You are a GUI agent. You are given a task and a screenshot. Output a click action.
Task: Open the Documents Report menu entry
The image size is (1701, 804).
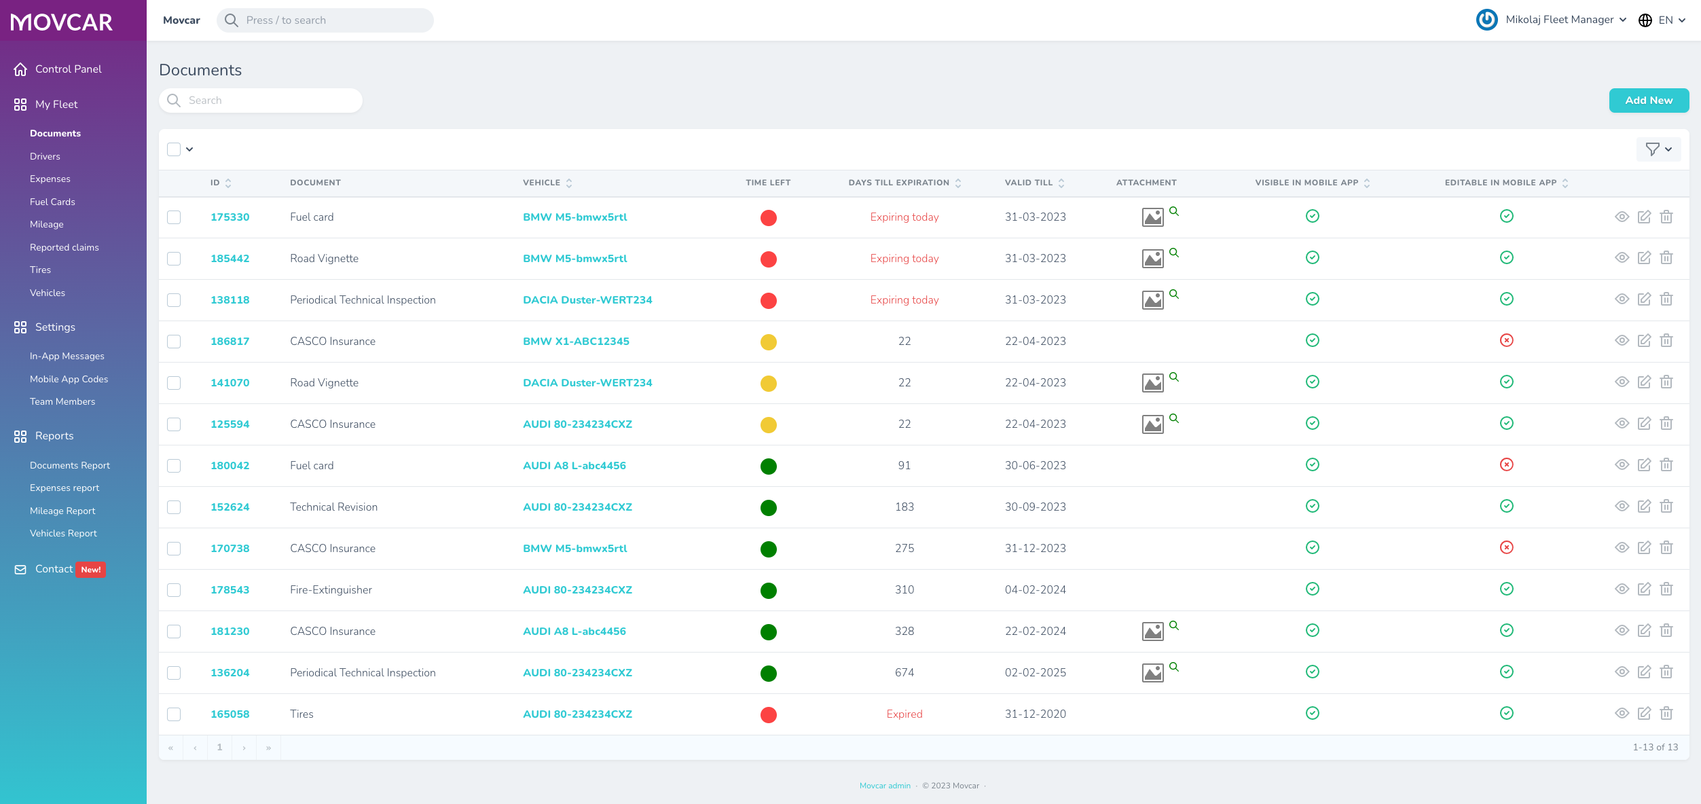click(x=70, y=465)
